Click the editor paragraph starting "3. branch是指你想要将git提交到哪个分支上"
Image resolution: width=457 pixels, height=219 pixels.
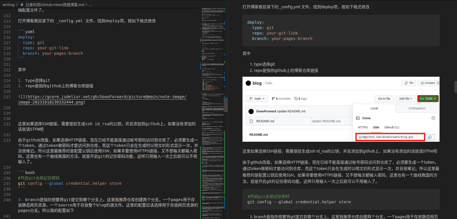pyautogui.click(x=108, y=205)
